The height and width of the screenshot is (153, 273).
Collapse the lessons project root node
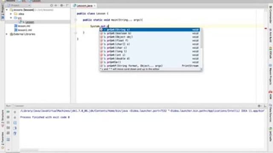[7, 10]
